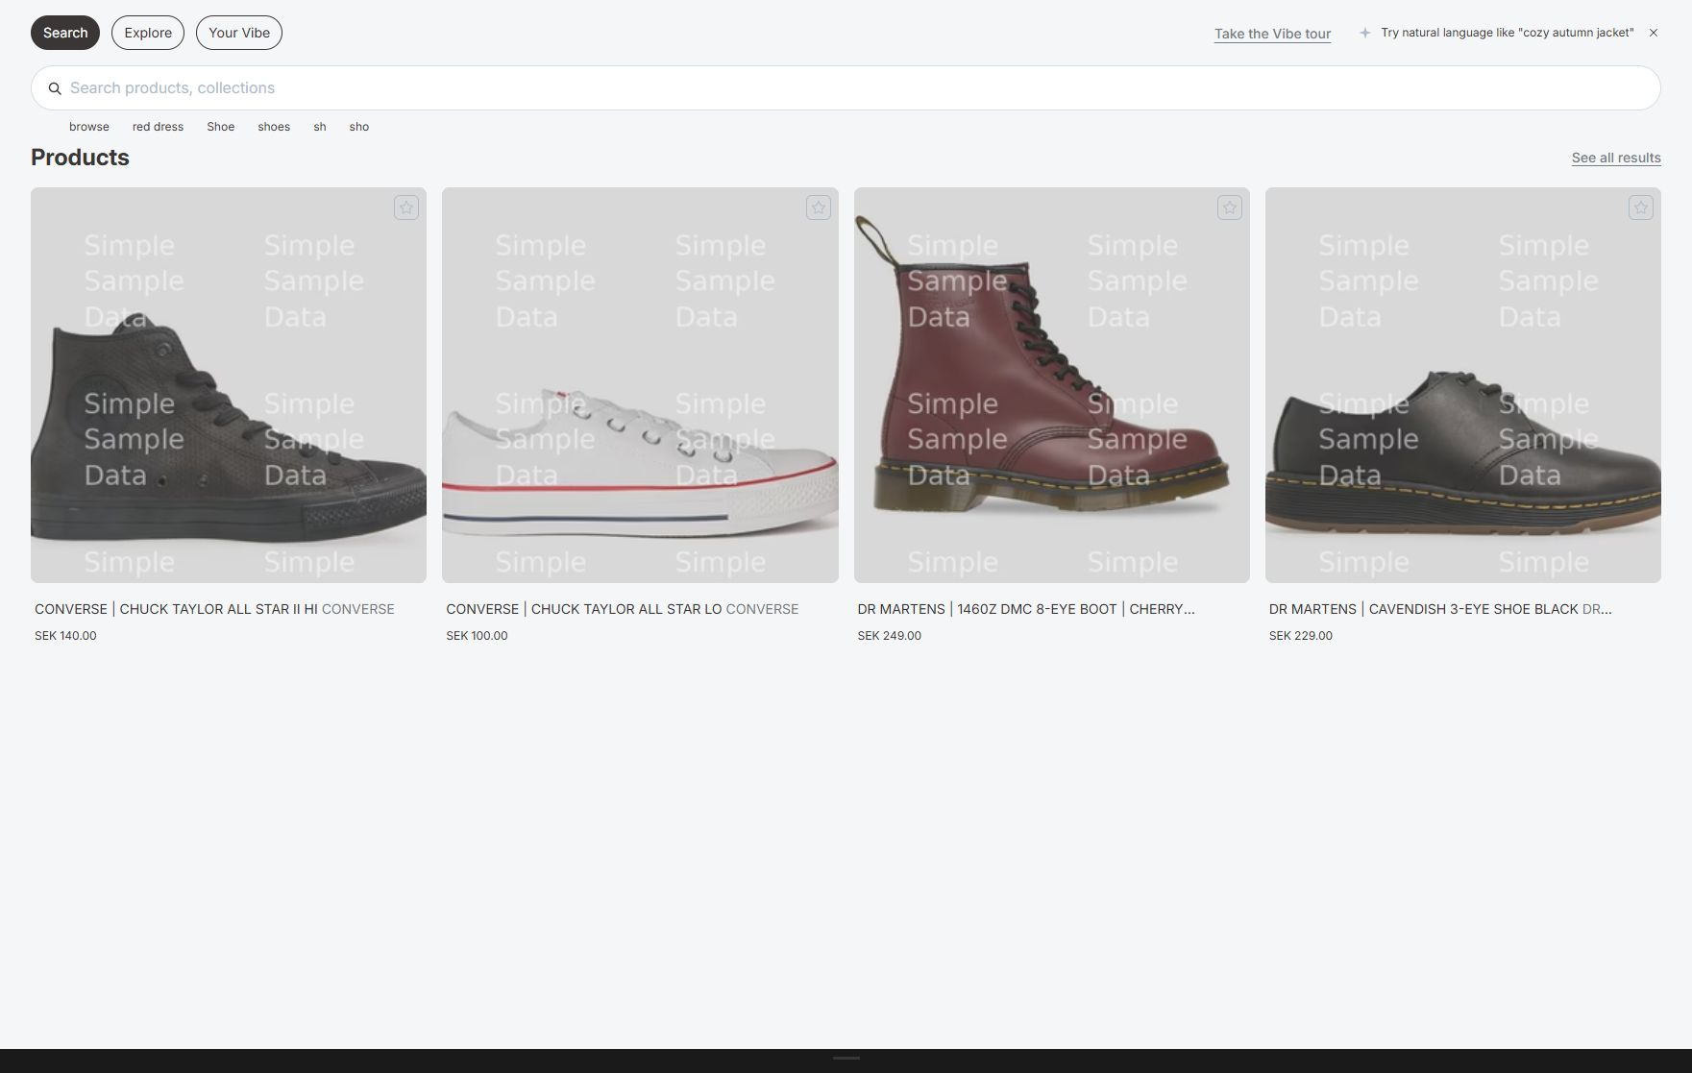
Task: Switch to the Search tab
Action: coord(65,33)
